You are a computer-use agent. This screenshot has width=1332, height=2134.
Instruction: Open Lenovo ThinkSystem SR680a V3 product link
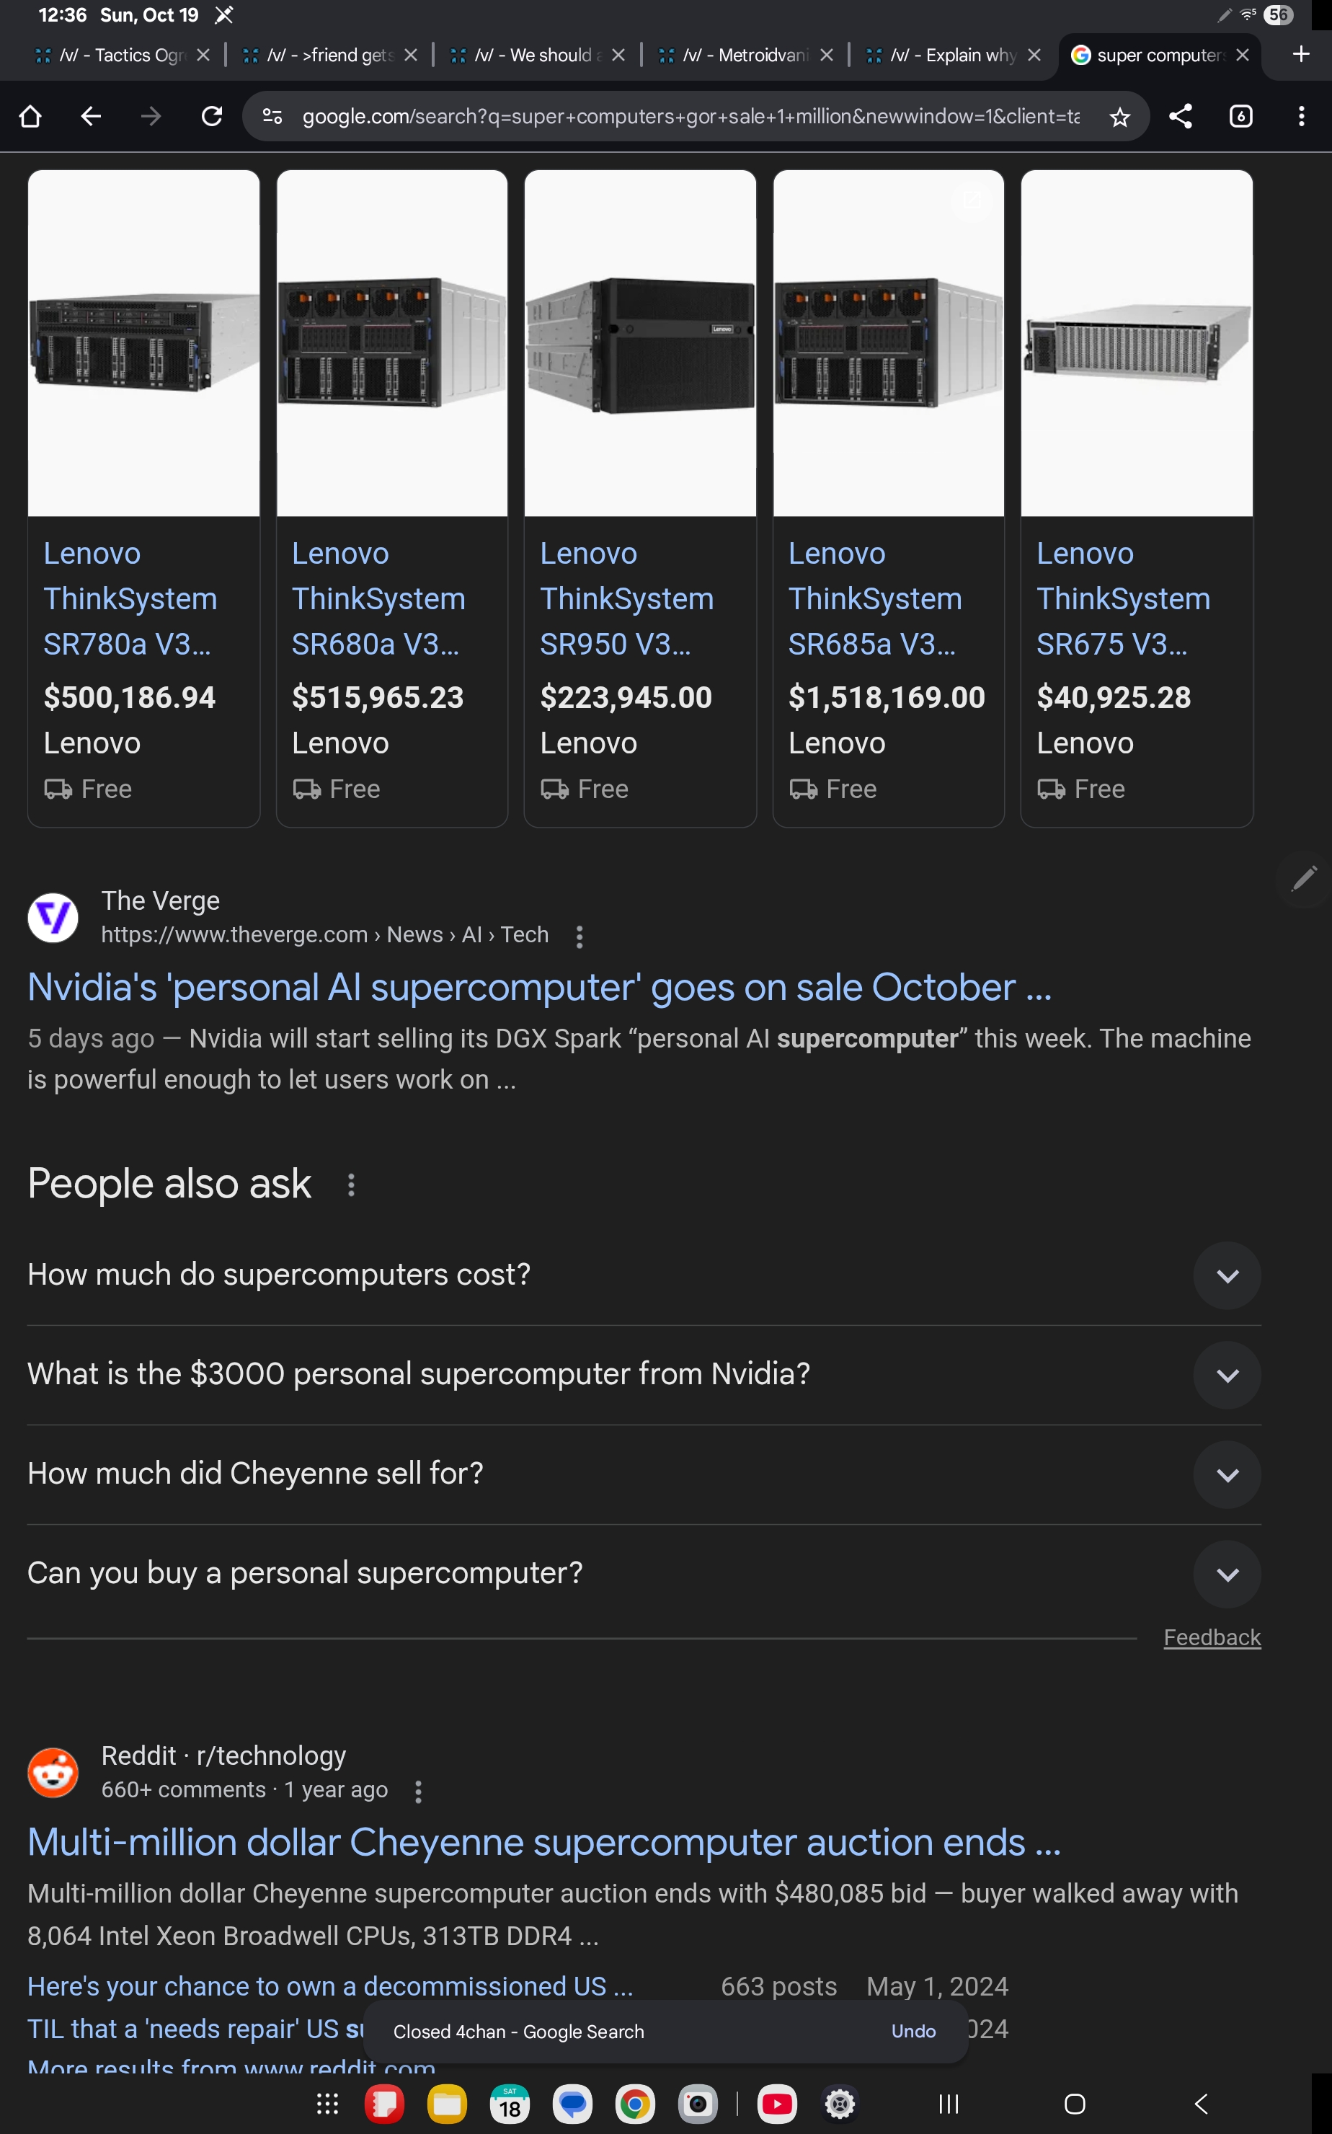pyautogui.click(x=379, y=598)
